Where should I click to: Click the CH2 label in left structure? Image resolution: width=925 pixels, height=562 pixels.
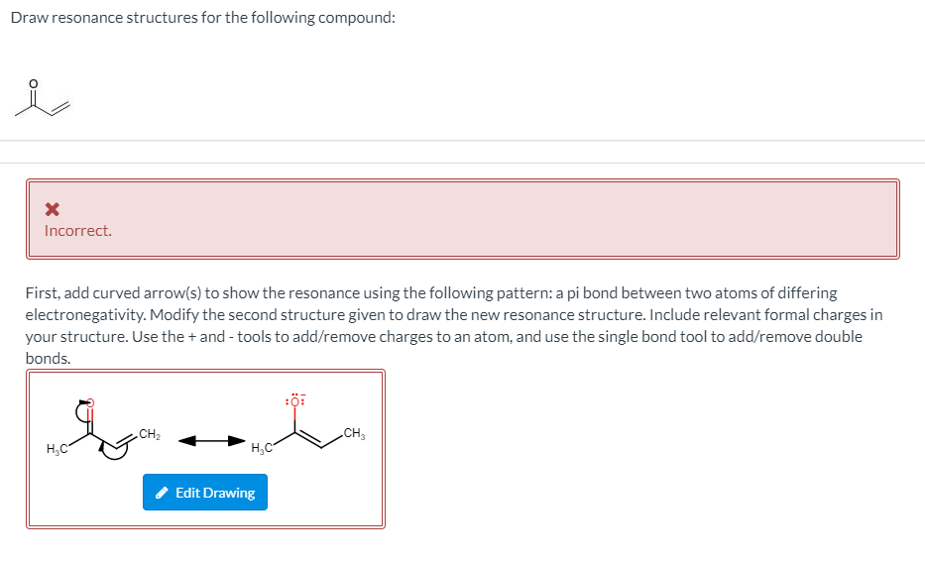[x=150, y=434]
